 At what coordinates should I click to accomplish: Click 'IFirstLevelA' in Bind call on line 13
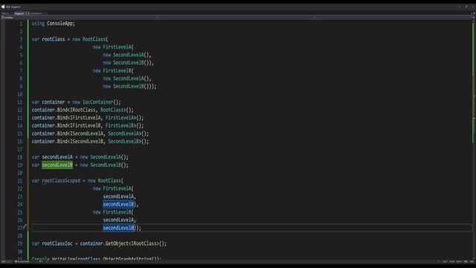click(86, 118)
